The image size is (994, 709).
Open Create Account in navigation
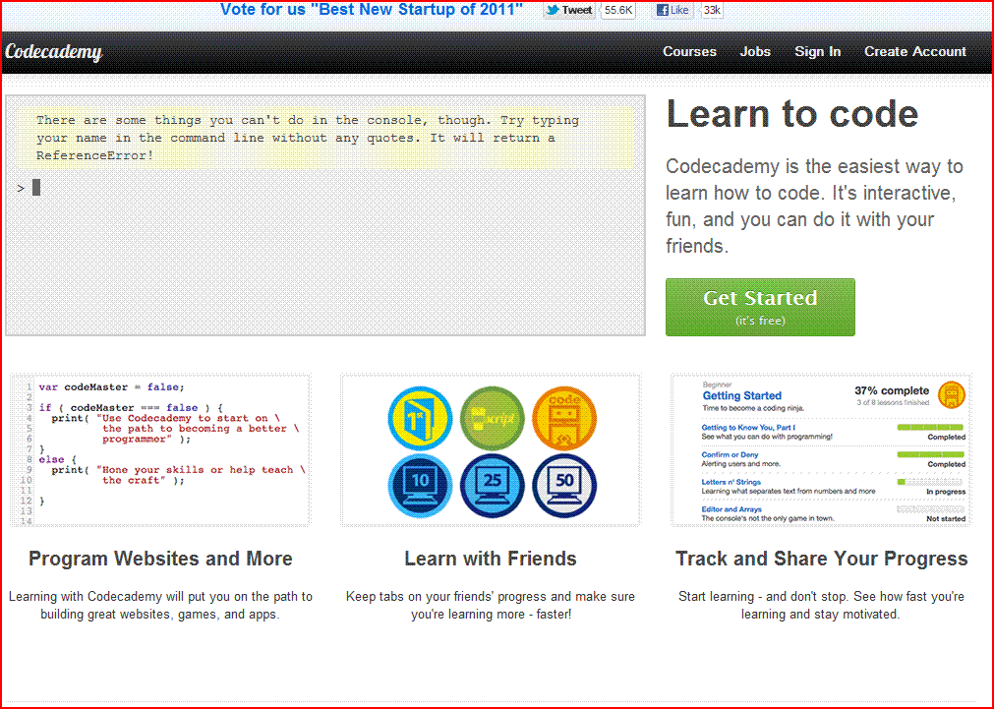pyautogui.click(x=915, y=52)
